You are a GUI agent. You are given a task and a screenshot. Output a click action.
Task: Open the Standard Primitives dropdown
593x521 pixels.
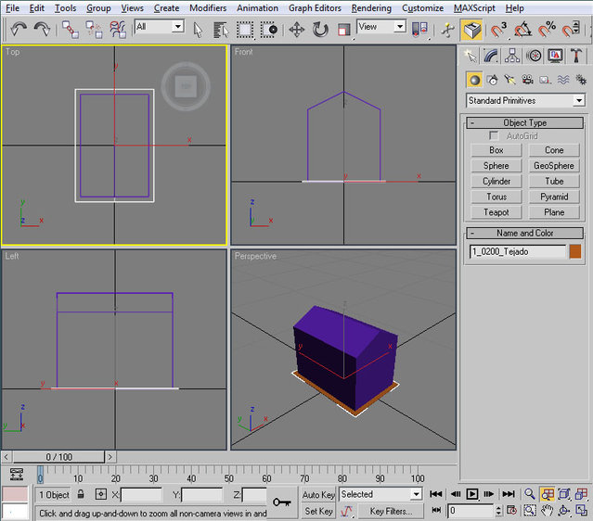525,100
